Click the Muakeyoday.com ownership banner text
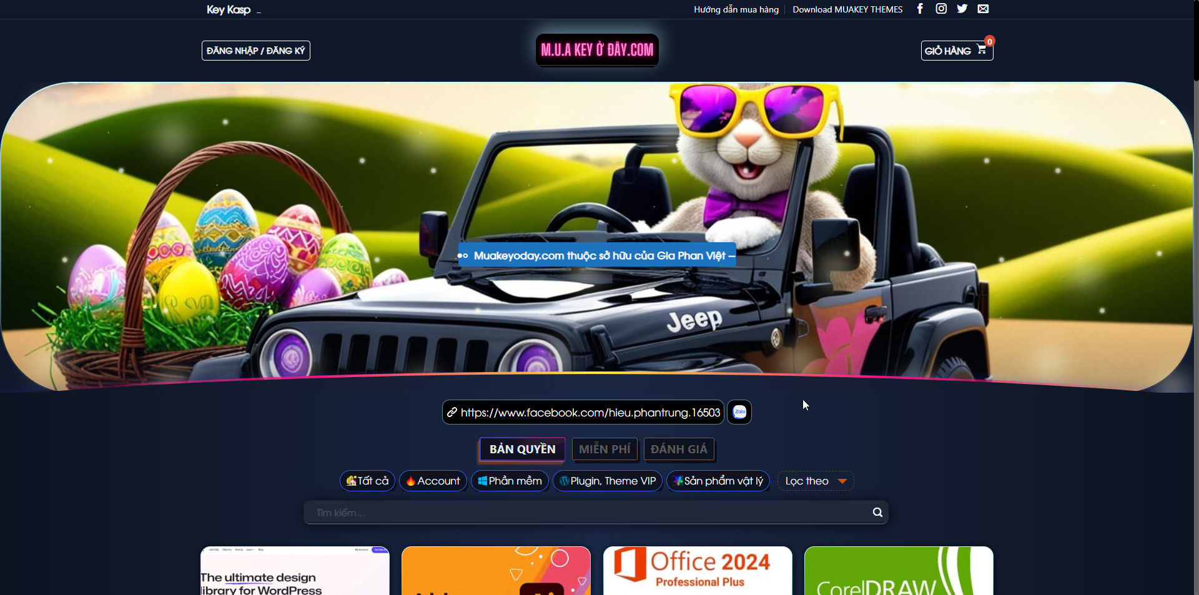Screen dimensions: 1199x595 coord(597,255)
